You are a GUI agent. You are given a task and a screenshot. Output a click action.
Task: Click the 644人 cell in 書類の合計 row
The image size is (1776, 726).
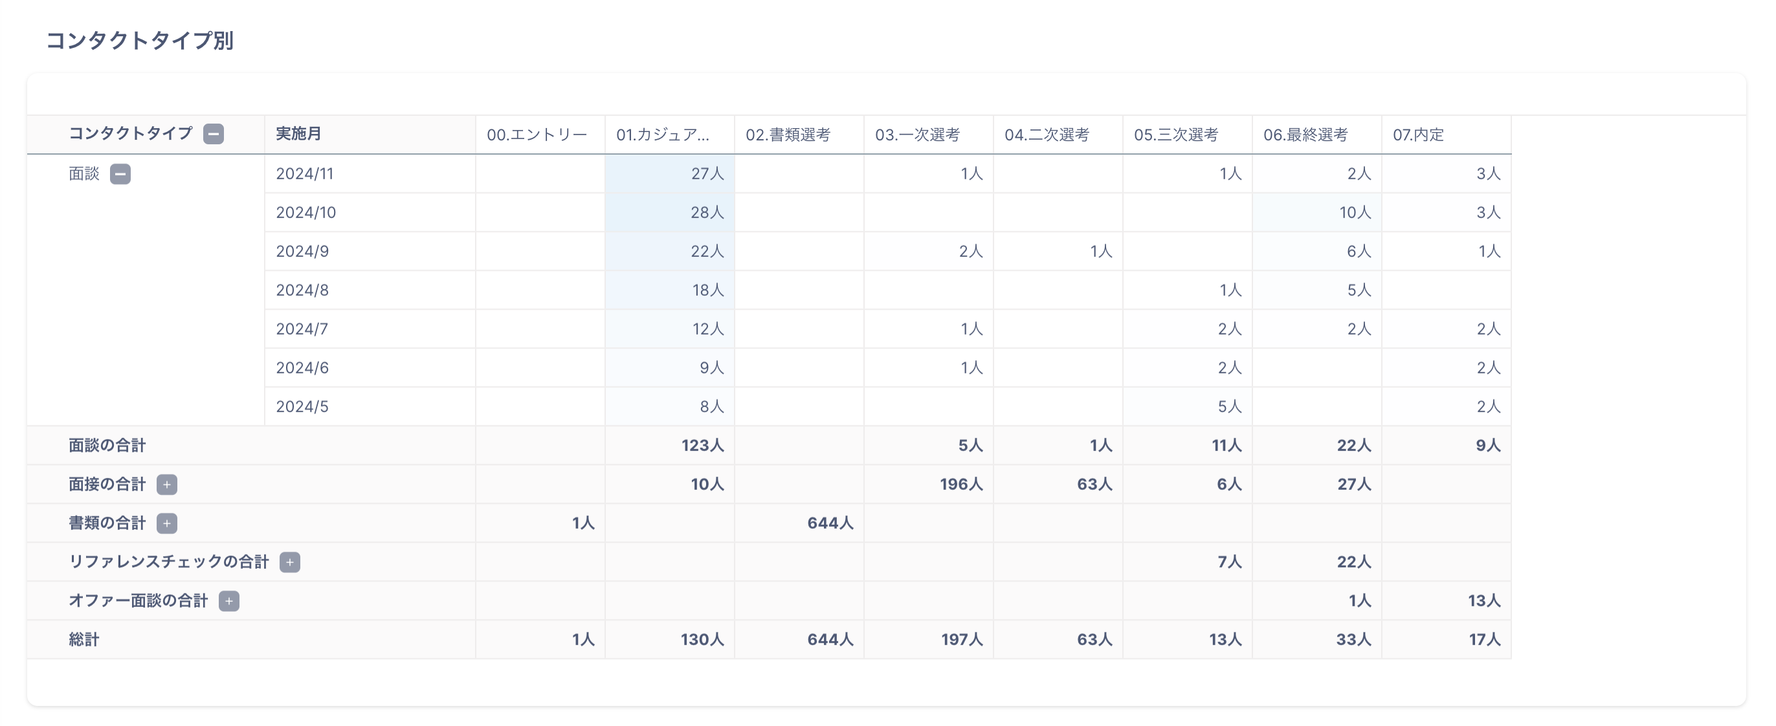pyautogui.click(x=829, y=523)
